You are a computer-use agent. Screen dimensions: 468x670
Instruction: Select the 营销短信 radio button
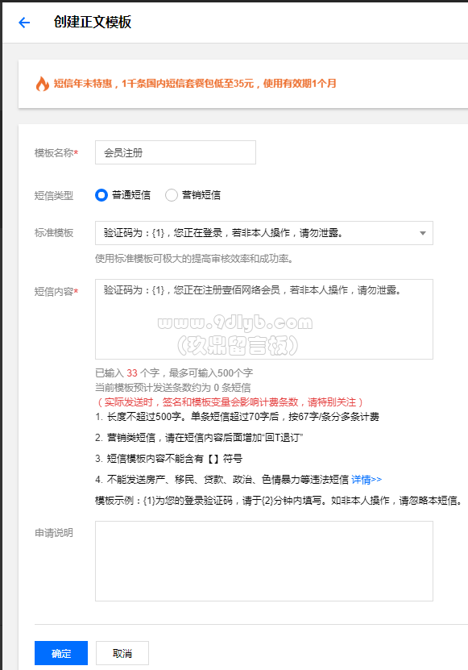point(172,195)
